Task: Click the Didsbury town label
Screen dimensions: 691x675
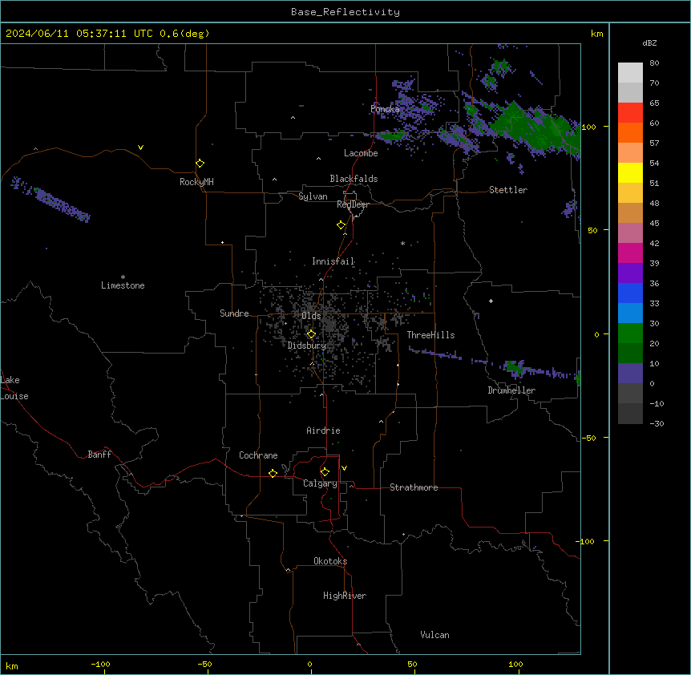Action: tap(307, 346)
